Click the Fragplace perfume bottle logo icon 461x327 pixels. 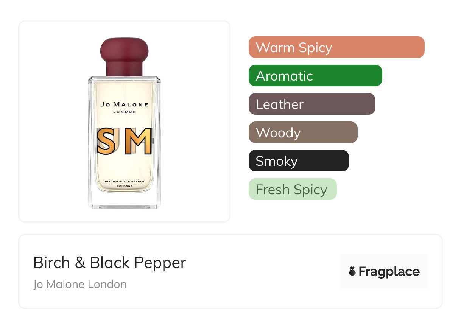pyautogui.click(x=352, y=271)
